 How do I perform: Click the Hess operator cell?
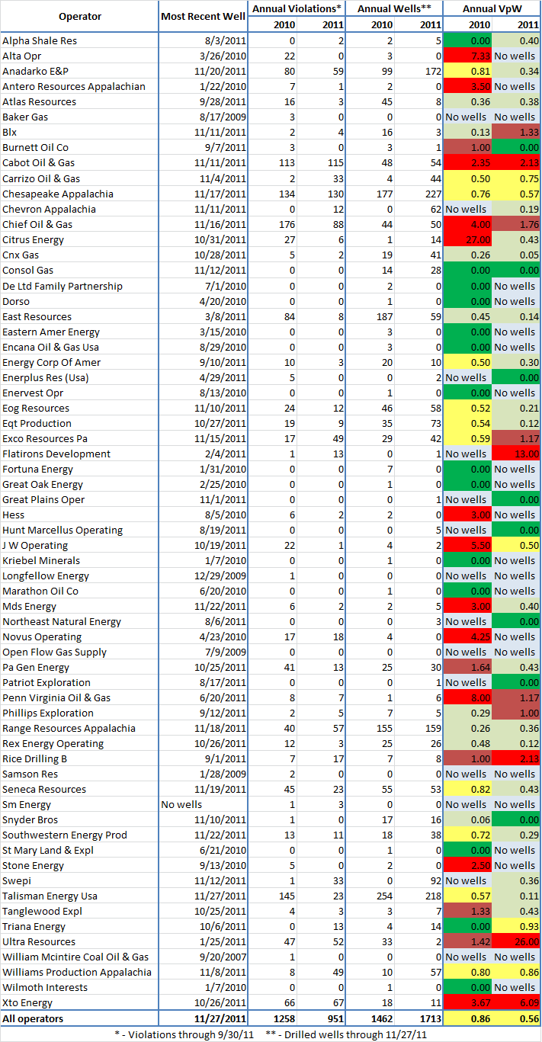79,515
